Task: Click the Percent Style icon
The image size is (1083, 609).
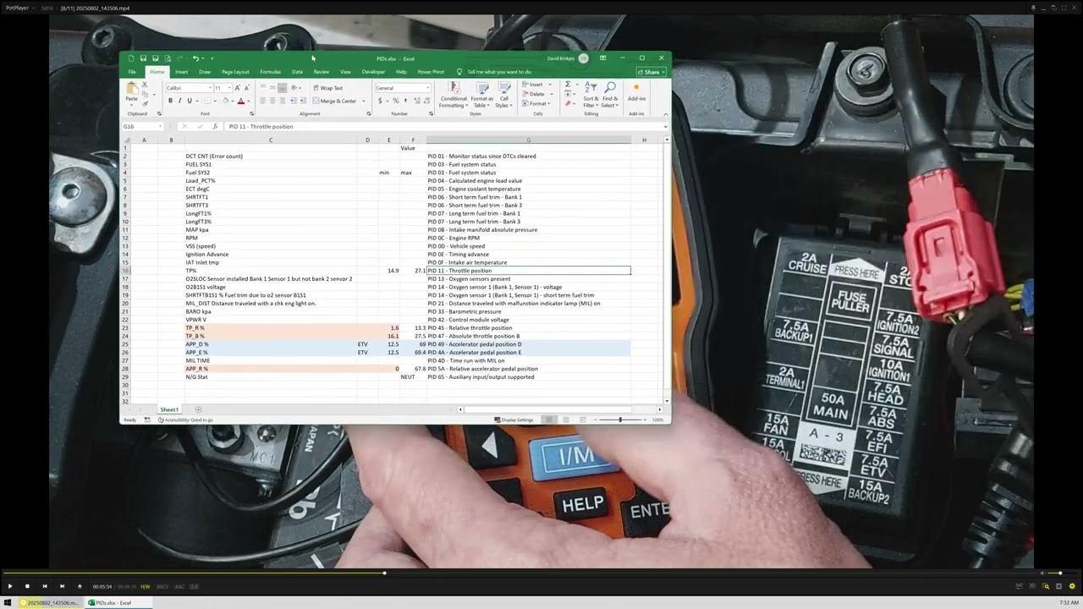Action: tap(395, 101)
